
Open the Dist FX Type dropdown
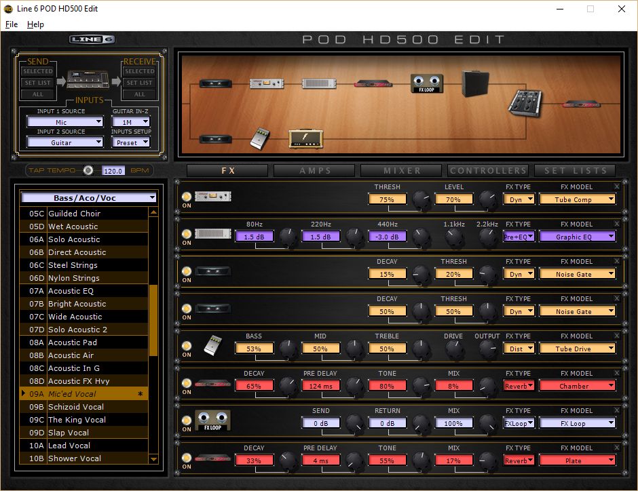click(519, 349)
